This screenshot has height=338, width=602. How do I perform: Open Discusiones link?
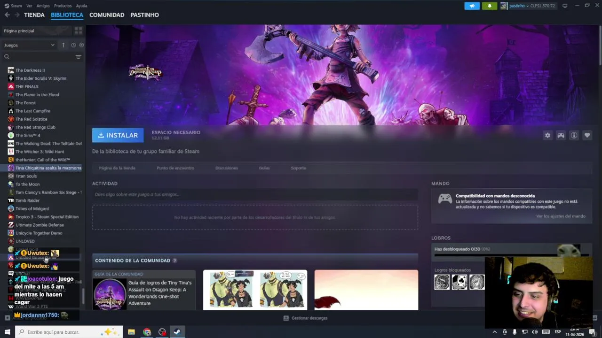point(227,168)
